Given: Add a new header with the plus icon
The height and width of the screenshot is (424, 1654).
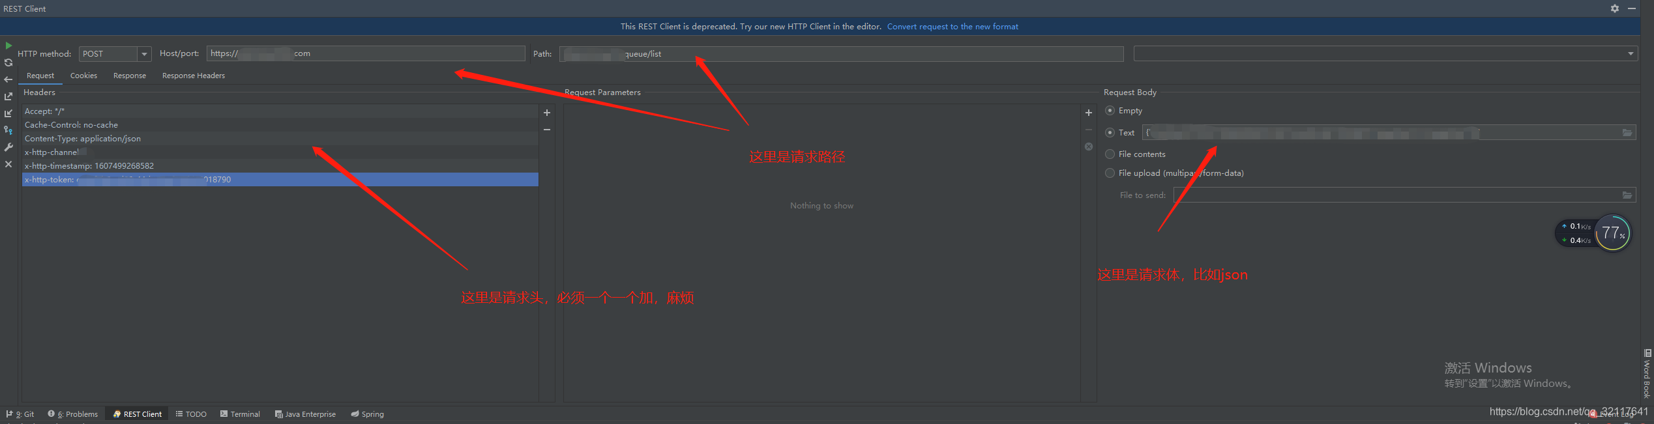Looking at the screenshot, I should (x=547, y=113).
